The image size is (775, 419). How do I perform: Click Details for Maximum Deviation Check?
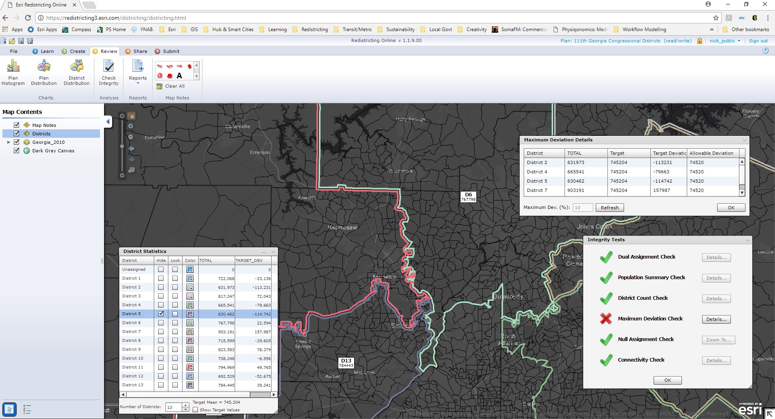pyautogui.click(x=716, y=319)
